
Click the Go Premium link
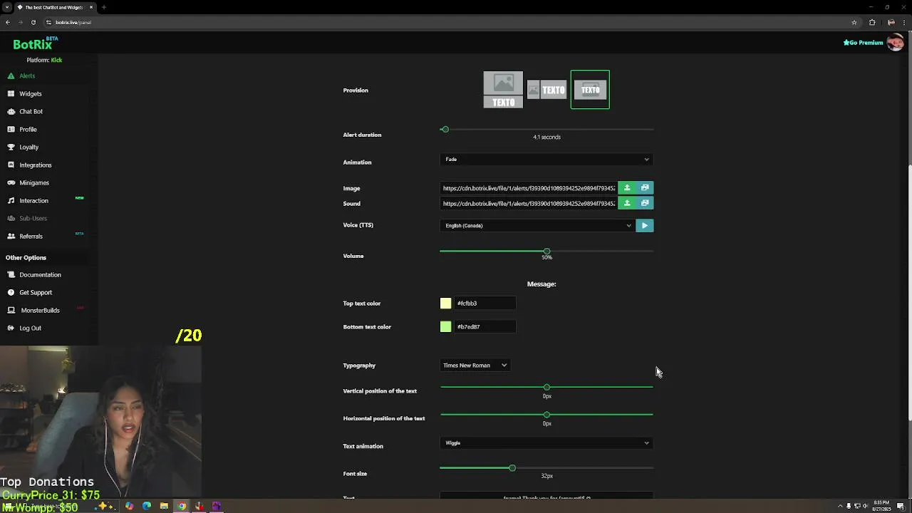(x=863, y=42)
